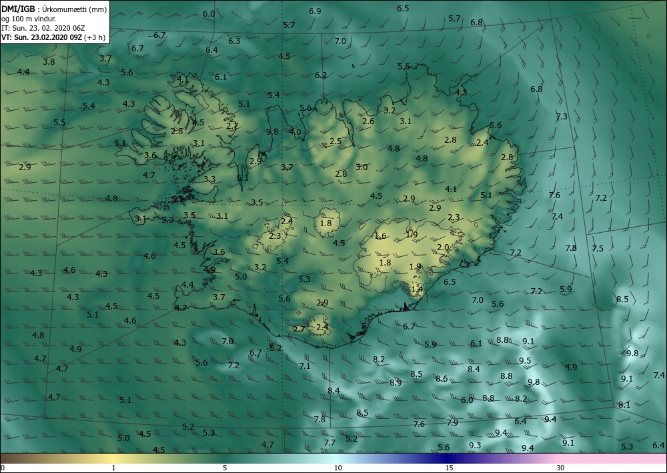
Task: Click the 6.3 value on the map
Action: (x=234, y=41)
